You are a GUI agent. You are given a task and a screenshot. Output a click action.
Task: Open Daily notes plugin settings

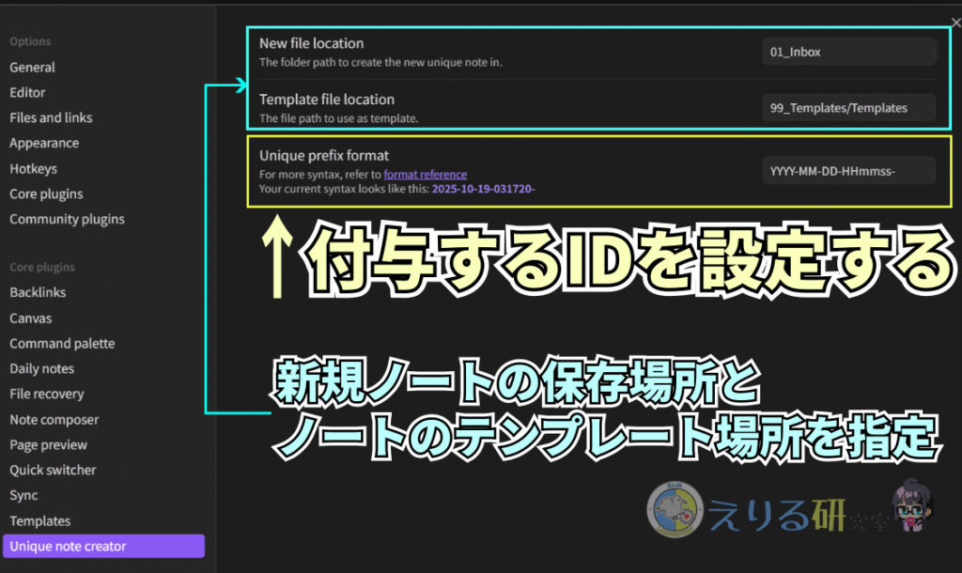(42, 369)
